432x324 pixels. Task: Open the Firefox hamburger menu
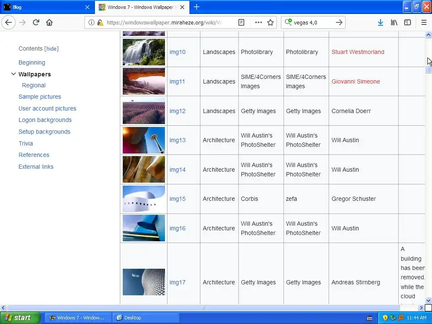pos(424,22)
